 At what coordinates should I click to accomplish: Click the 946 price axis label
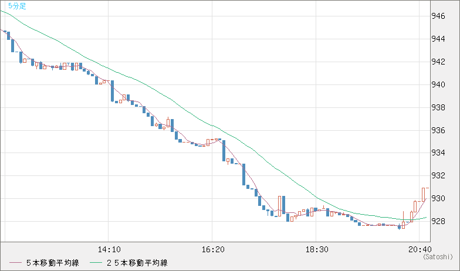coord(438,16)
